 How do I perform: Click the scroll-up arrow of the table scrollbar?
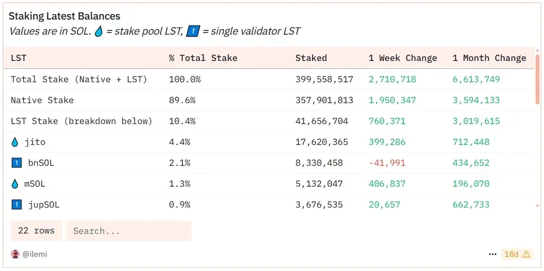pos(538,50)
